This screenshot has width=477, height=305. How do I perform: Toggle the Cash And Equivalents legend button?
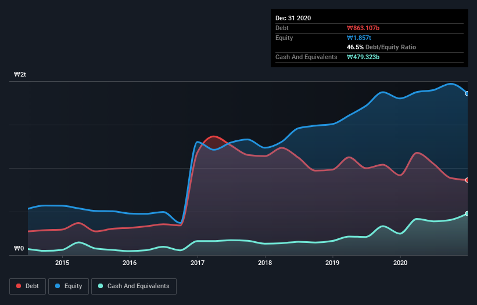click(134, 286)
